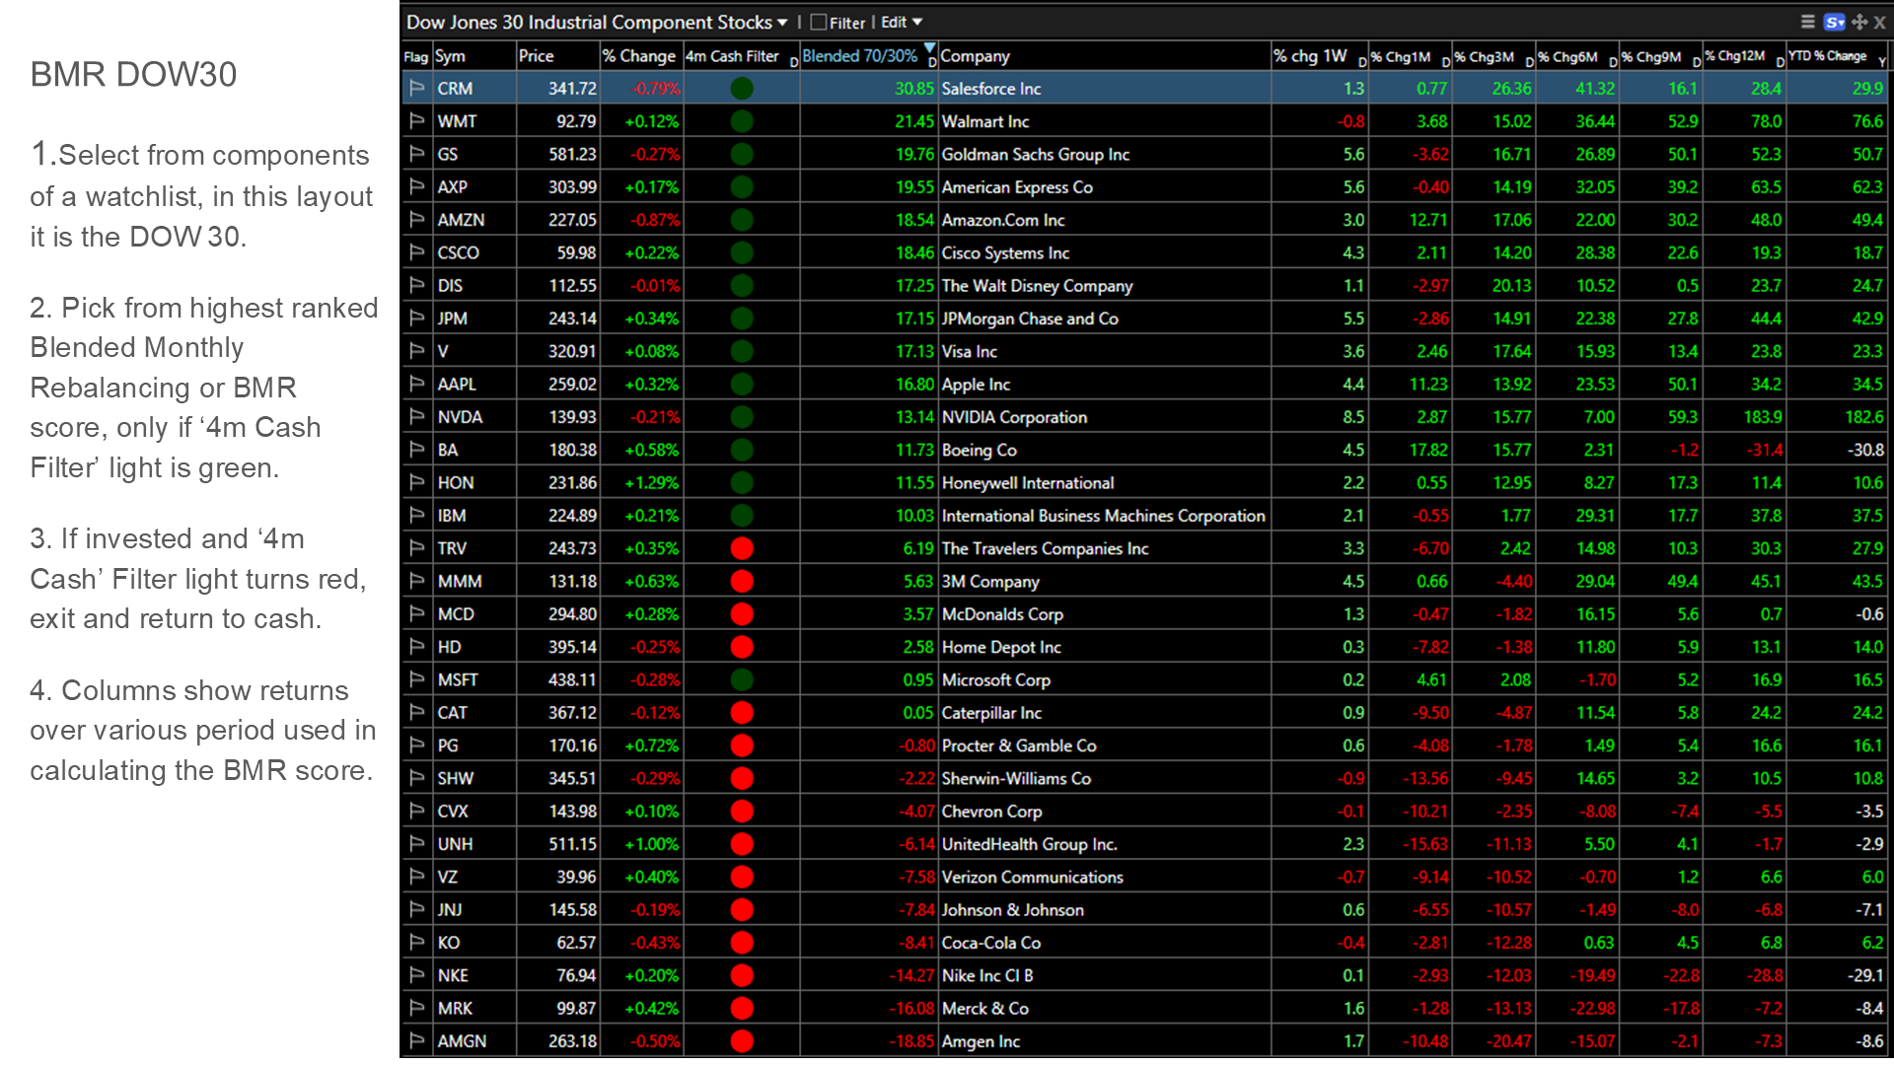Toggle WMT's green 4m Cash Filter light

click(x=742, y=120)
